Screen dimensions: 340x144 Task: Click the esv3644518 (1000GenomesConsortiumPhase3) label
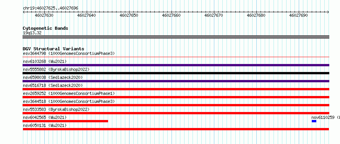tap(69, 101)
